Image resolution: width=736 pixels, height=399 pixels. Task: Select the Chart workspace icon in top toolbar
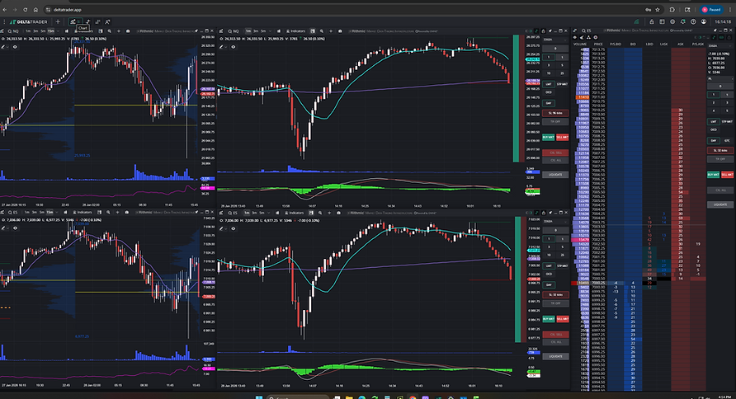coord(73,21)
